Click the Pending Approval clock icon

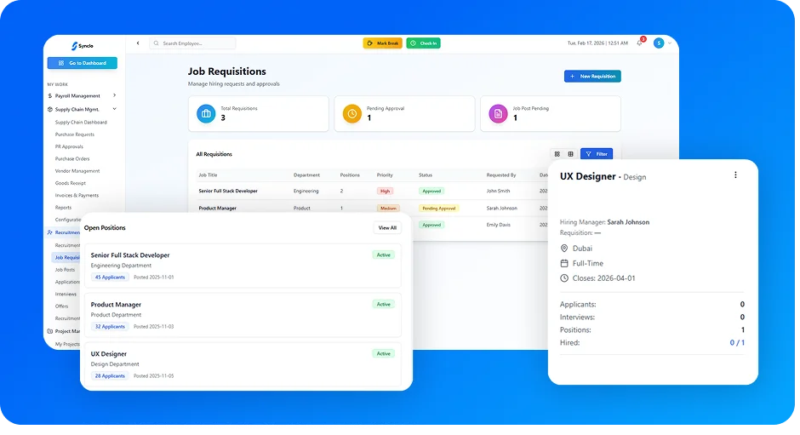click(x=351, y=113)
